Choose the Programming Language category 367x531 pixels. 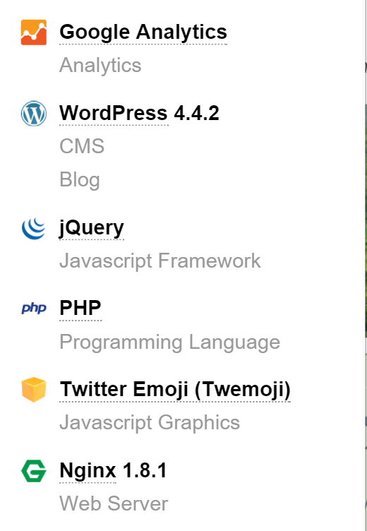(x=169, y=342)
